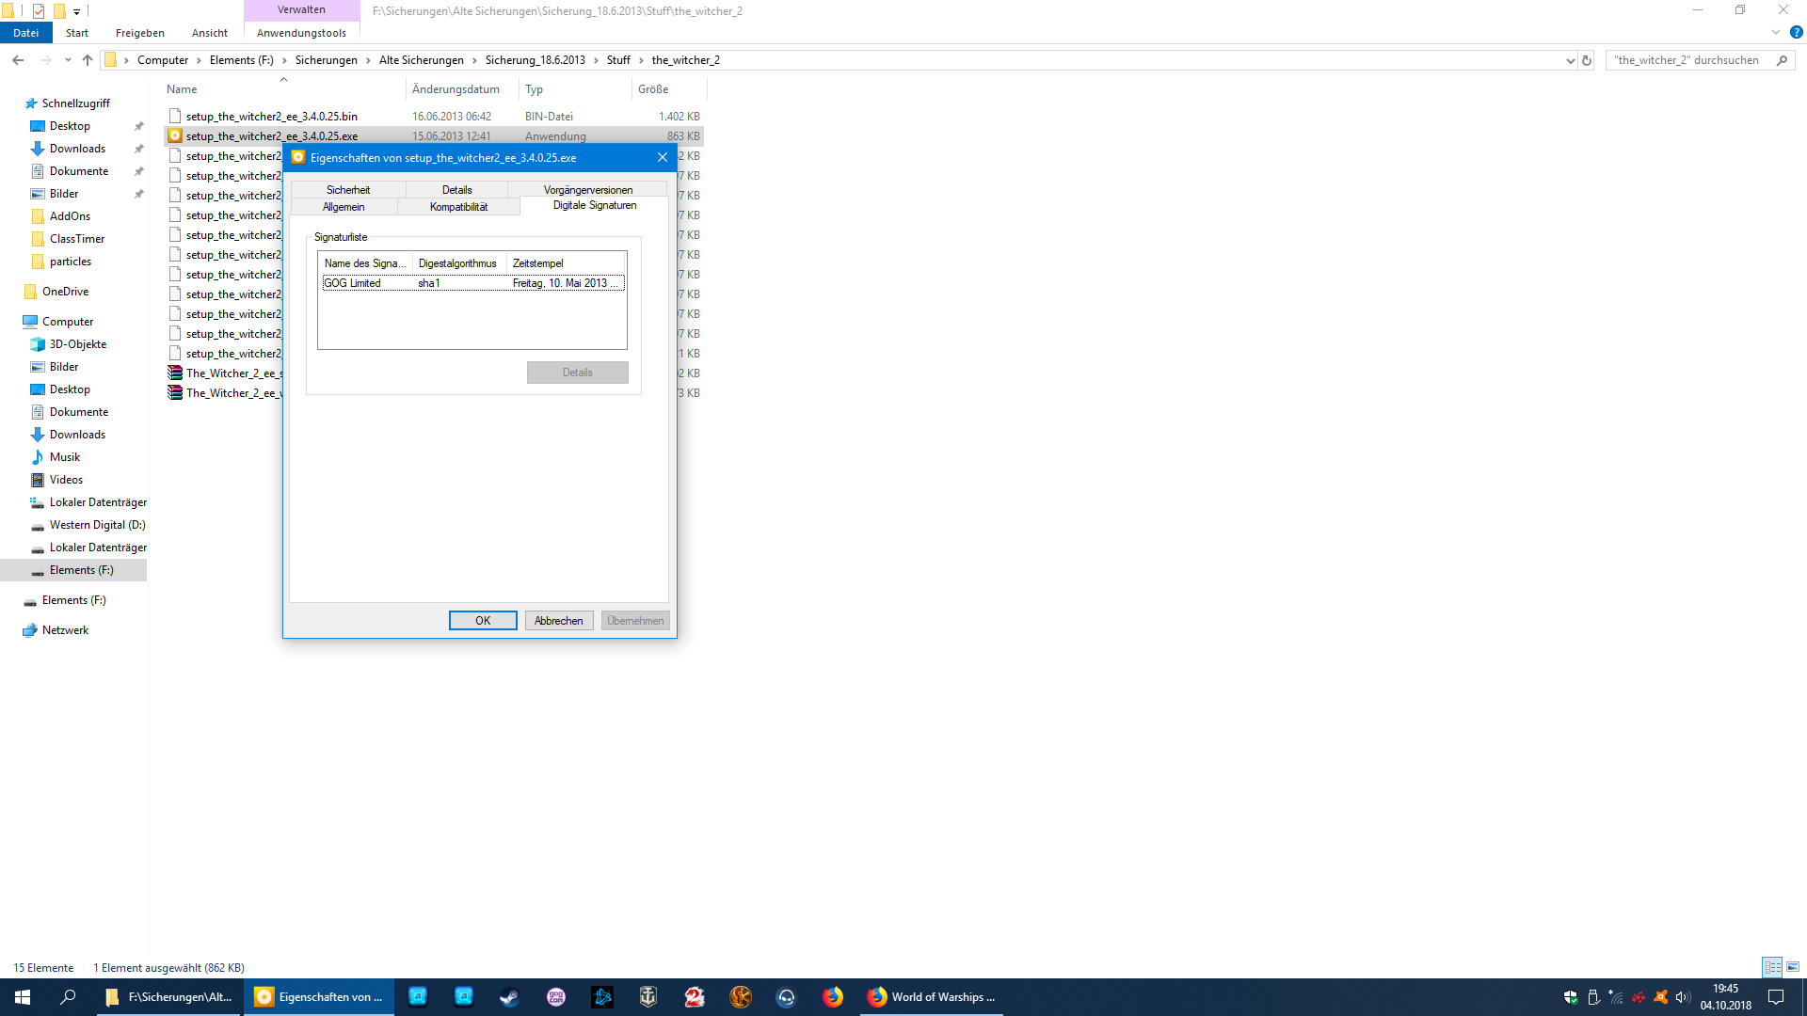Click the the_witcher_2 search field
Viewport: 1807px width, 1016px height.
[1687, 60]
